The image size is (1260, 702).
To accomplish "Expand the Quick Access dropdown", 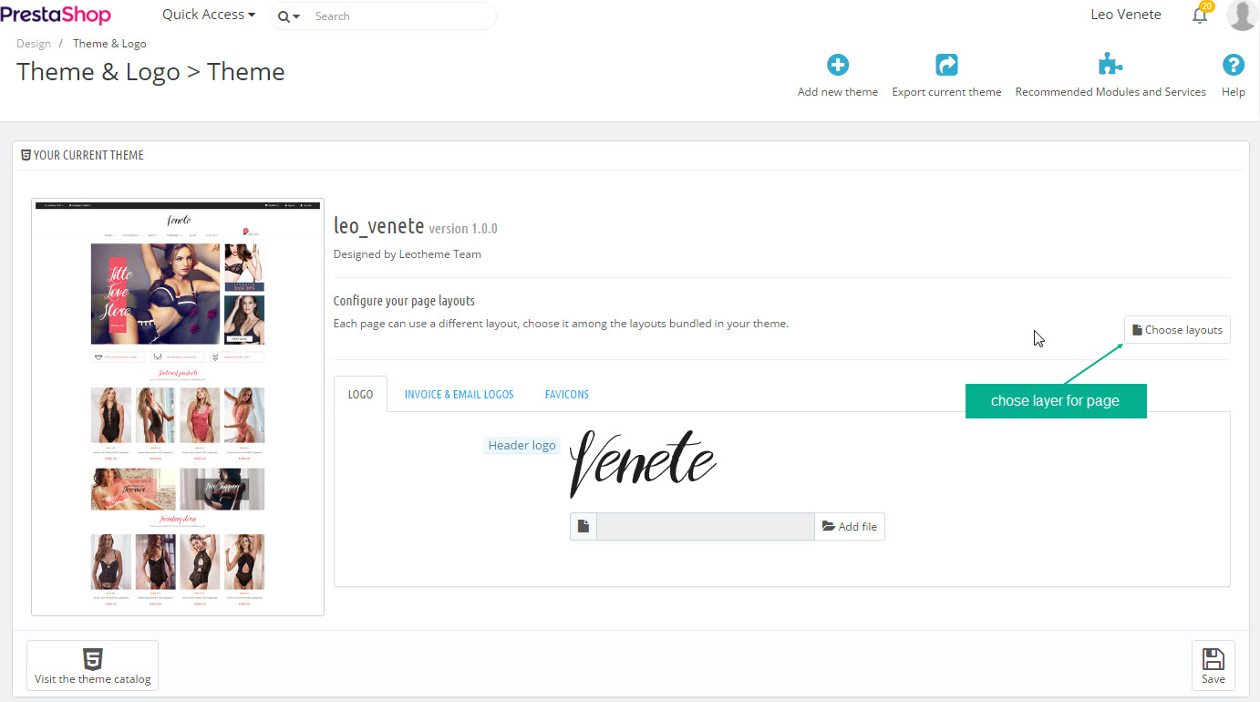I will coord(208,15).
